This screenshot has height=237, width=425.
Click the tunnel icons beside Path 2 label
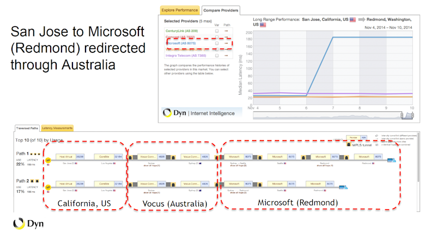(34, 181)
